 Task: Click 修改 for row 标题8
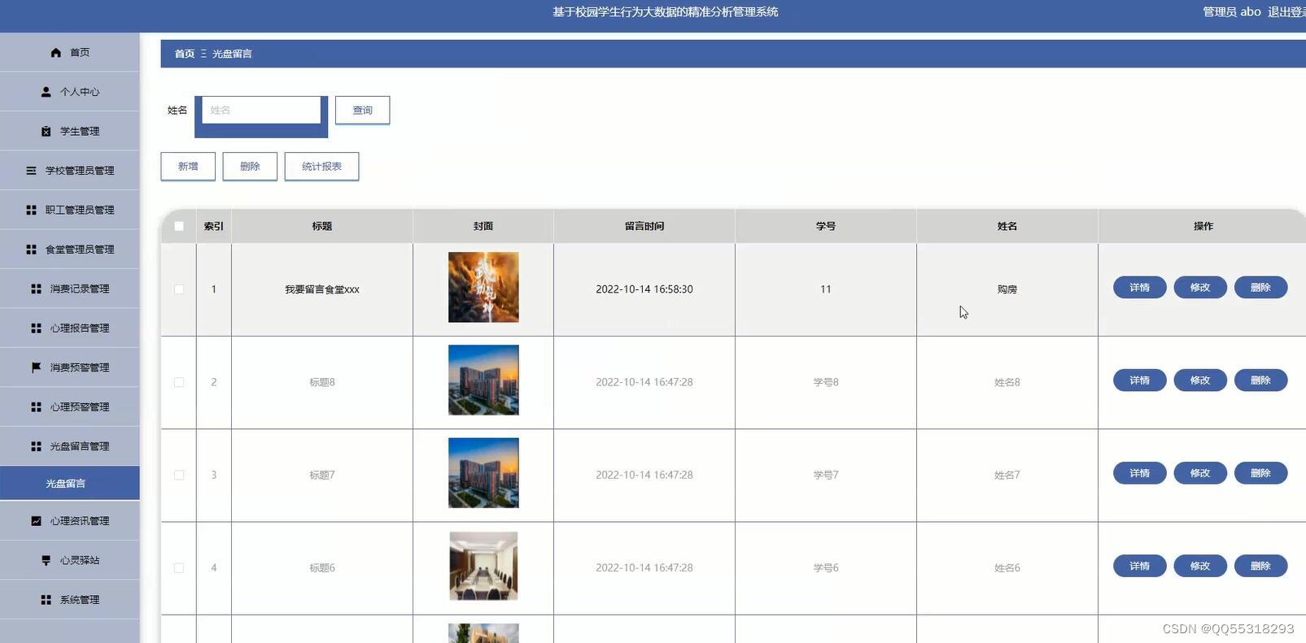[x=1200, y=380]
